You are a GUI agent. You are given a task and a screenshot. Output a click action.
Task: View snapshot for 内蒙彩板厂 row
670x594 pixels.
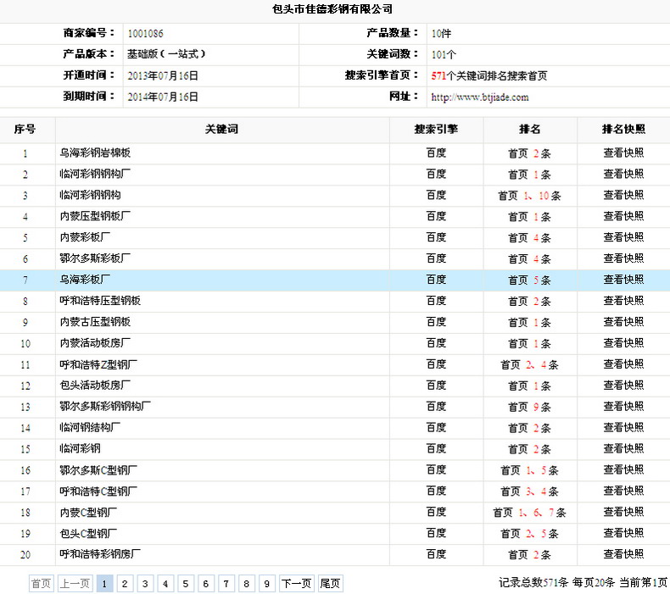623,237
